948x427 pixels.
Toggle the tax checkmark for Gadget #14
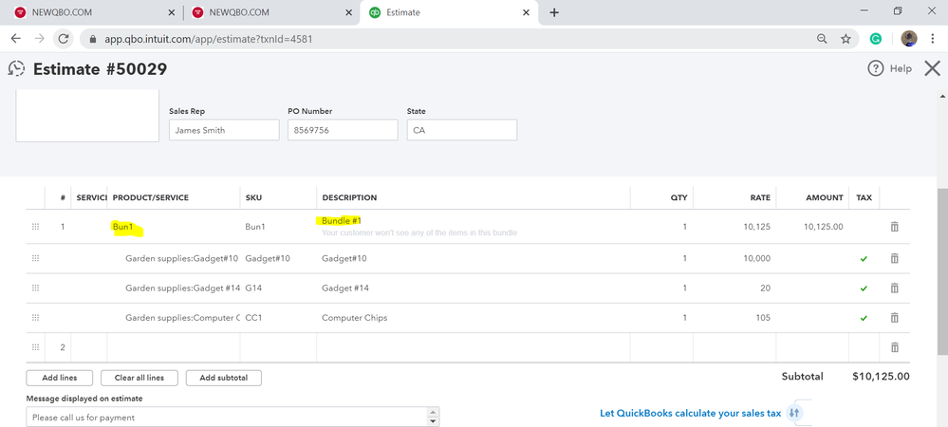pos(864,288)
